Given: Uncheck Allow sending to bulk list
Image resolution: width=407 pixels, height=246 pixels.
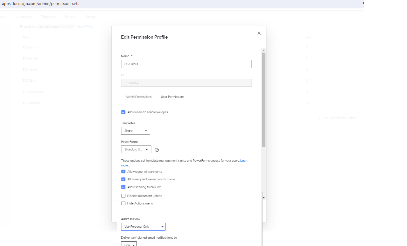Looking at the screenshot, I should pyautogui.click(x=123, y=187).
